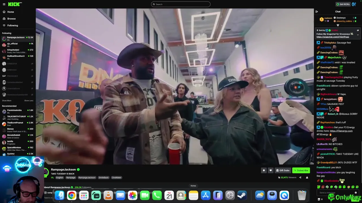
Task: Open BlondeRabbit recommended channel
Action: pyautogui.click(x=18, y=136)
